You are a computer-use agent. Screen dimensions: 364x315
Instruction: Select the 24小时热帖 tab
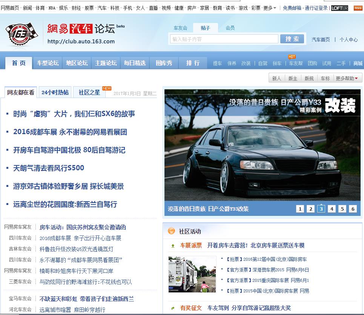pyautogui.click(x=55, y=93)
